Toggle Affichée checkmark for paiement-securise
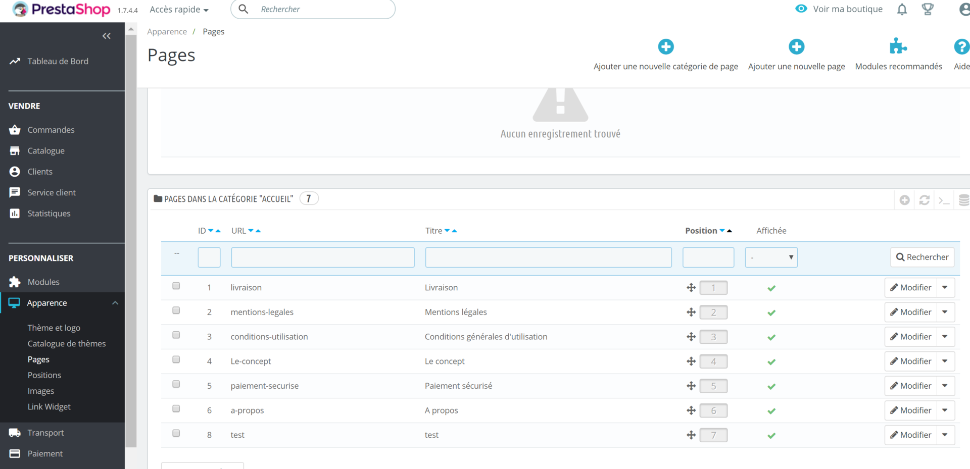Screen dimensions: 970x469 (x=771, y=387)
